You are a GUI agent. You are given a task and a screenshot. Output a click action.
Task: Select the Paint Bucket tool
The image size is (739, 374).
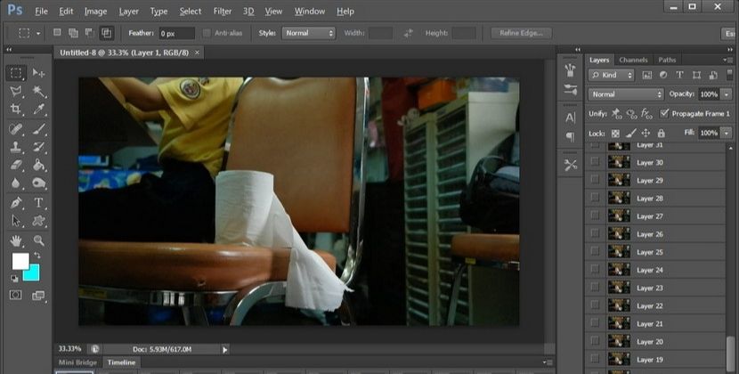tap(38, 165)
